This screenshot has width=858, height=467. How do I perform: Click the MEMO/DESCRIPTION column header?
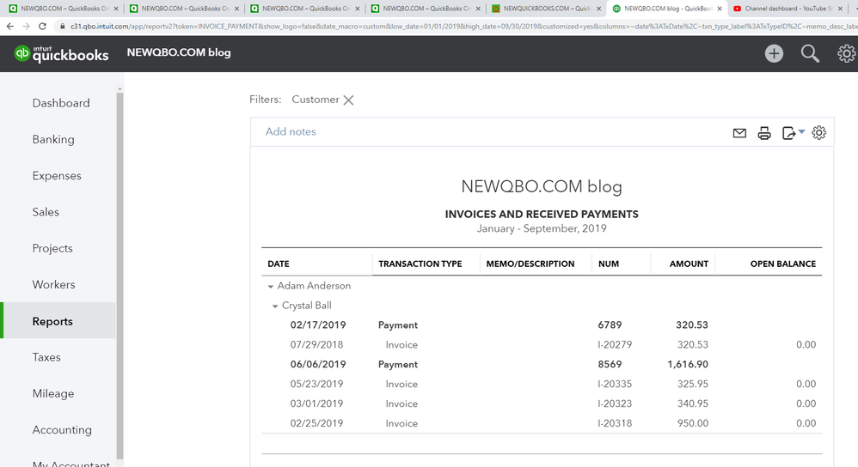tap(530, 264)
